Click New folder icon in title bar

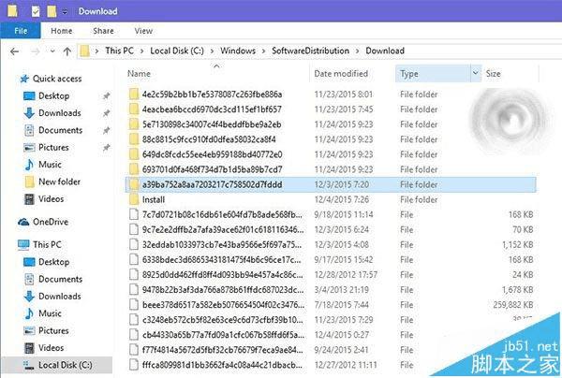(x=52, y=11)
